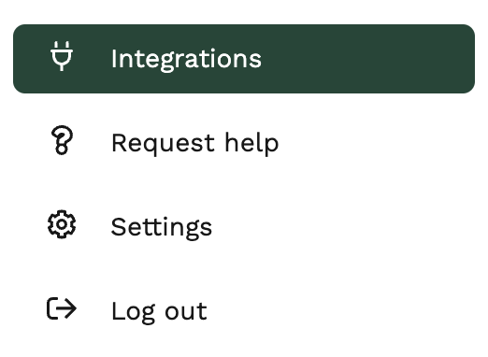The height and width of the screenshot is (357, 488).
Task: Open preferences via the cog icon
Action: tap(62, 224)
